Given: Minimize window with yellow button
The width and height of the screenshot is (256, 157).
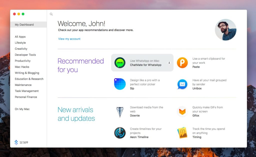Looking at the screenshot, I should click(x=19, y=14).
